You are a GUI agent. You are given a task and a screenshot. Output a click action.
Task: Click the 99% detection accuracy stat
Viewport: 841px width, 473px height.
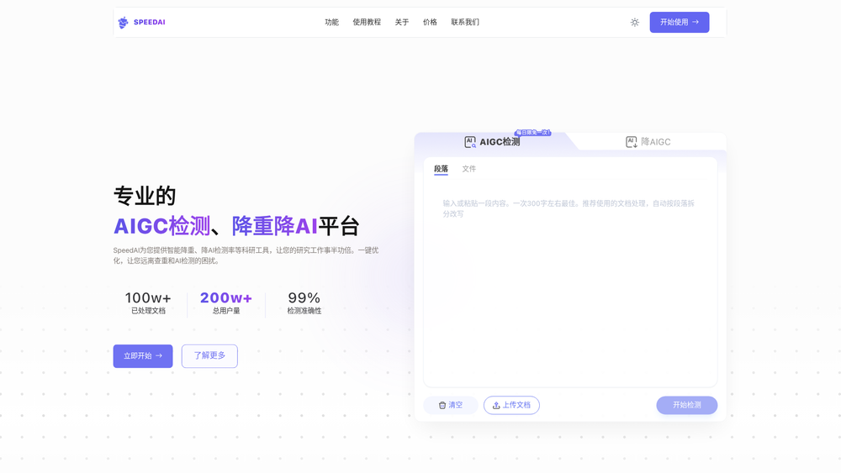[304, 298]
